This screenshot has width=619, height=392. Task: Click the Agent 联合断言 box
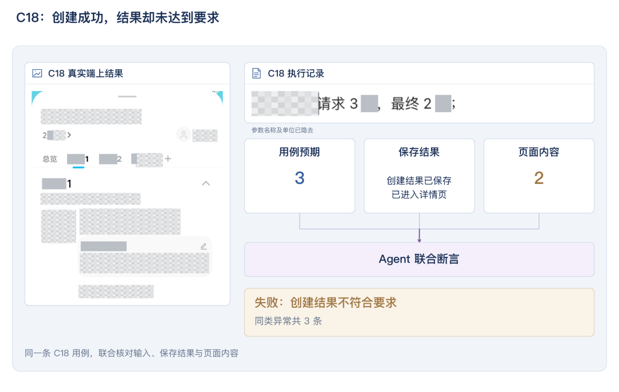click(419, 260)
